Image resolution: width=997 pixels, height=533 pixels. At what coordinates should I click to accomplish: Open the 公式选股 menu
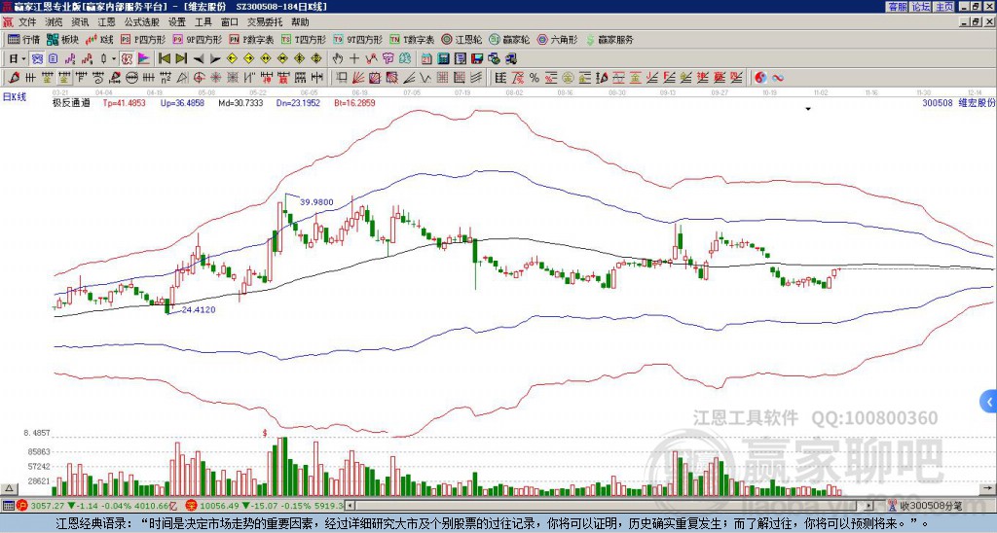142,22
